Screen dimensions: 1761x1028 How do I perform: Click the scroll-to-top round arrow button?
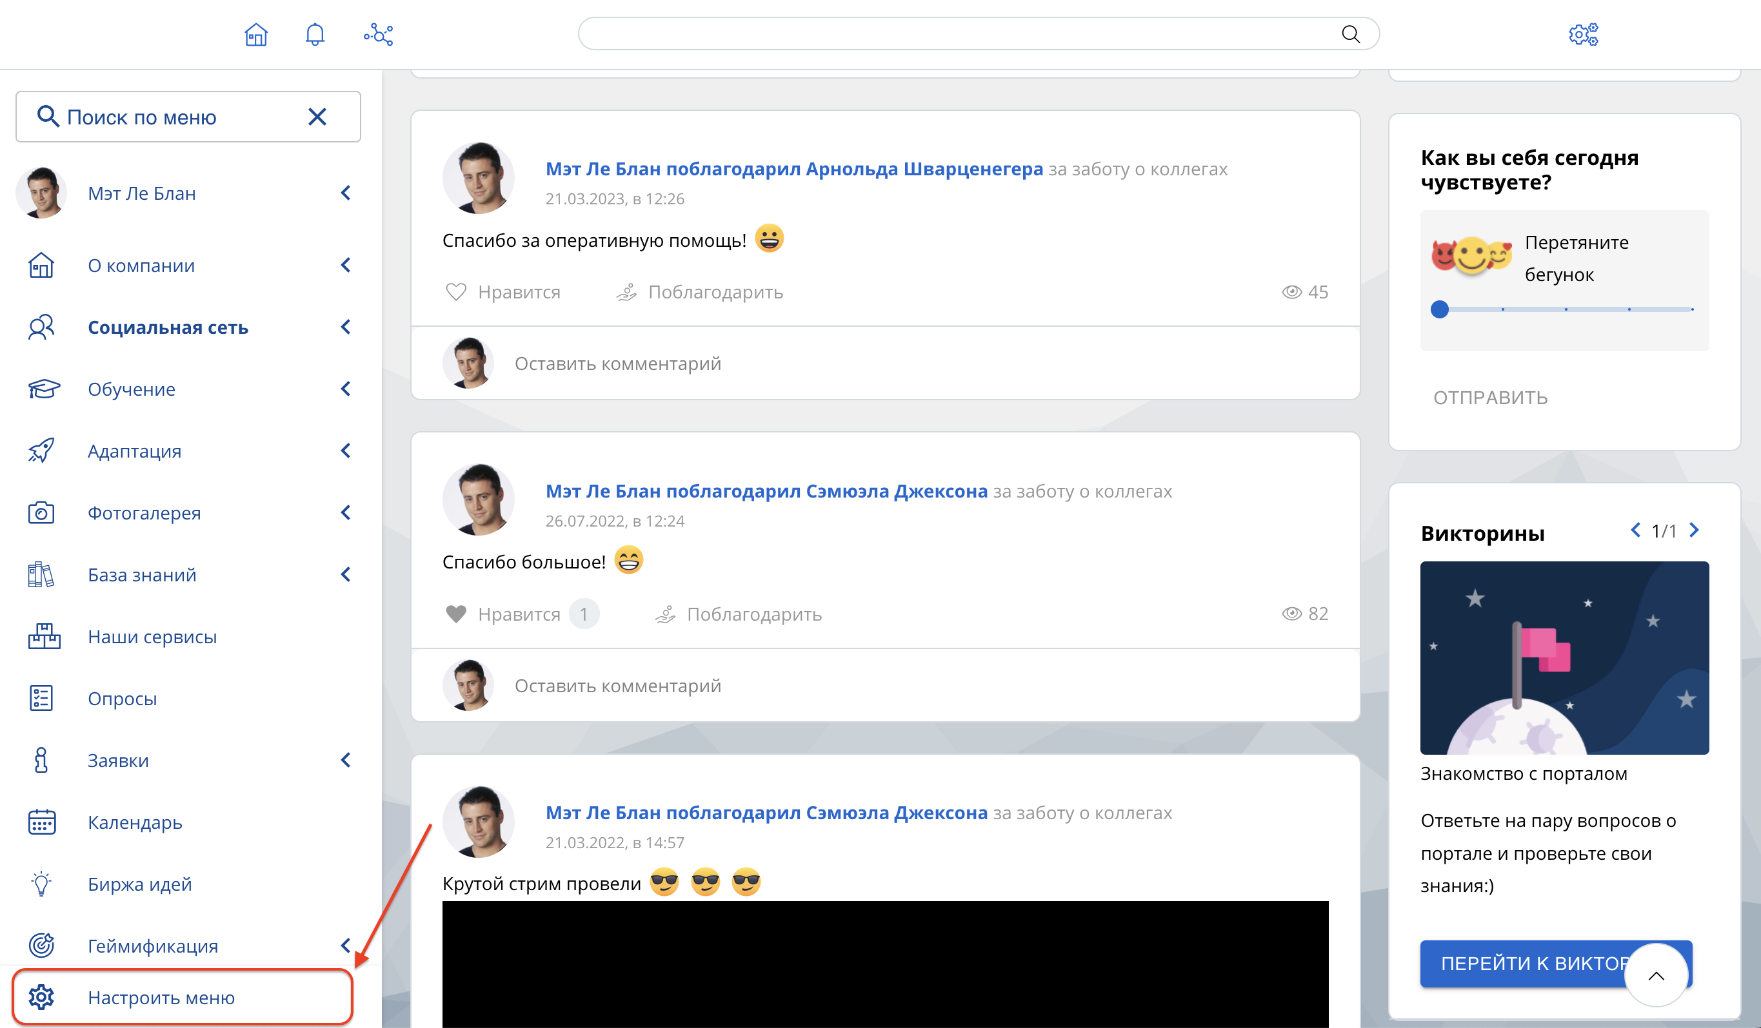coord(1657,976)
